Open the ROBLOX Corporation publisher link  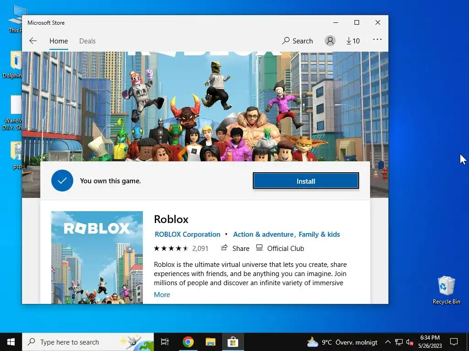click(187, 234)
